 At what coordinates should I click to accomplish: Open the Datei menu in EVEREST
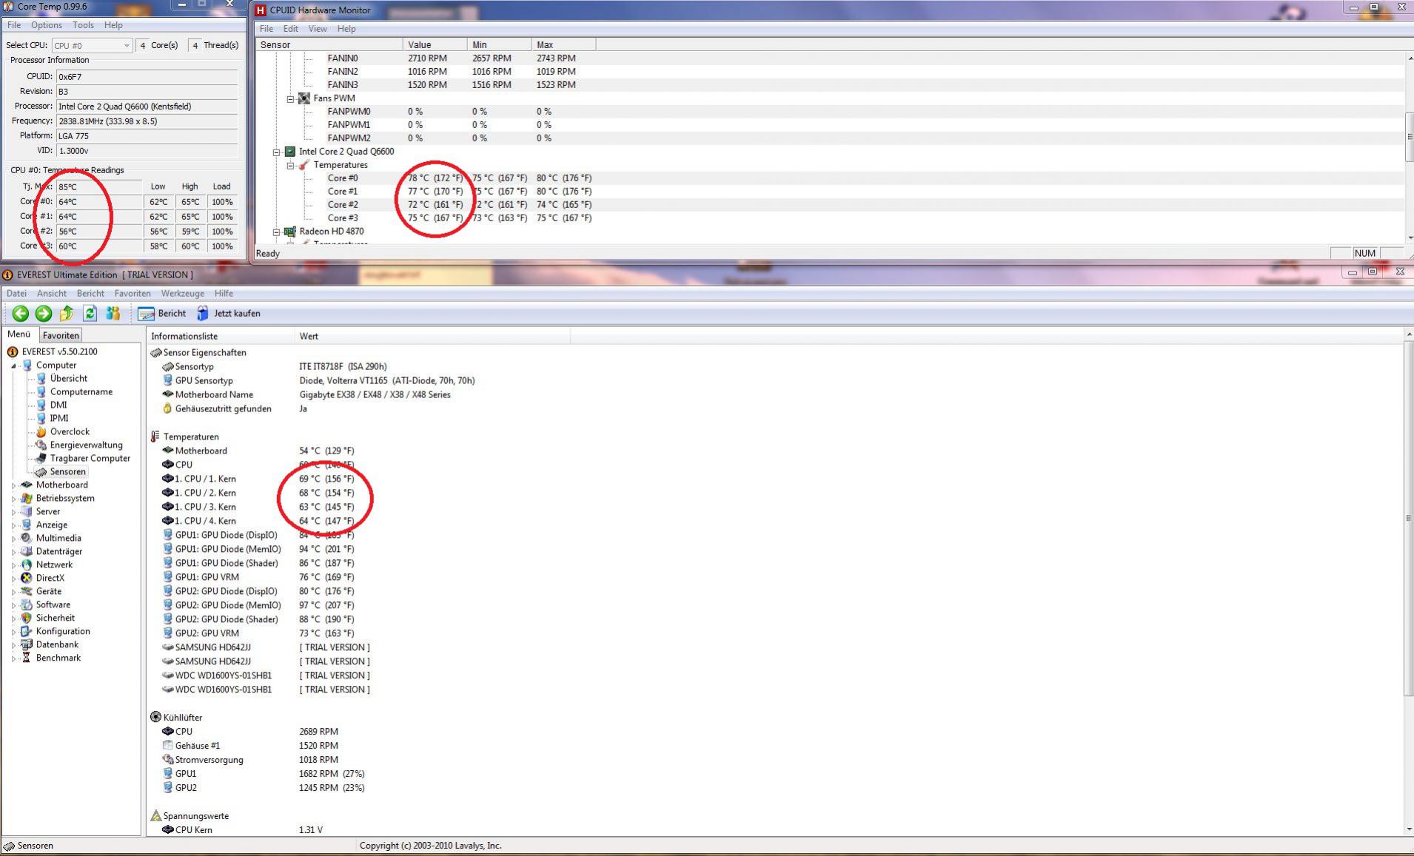[x=16, y=294]
